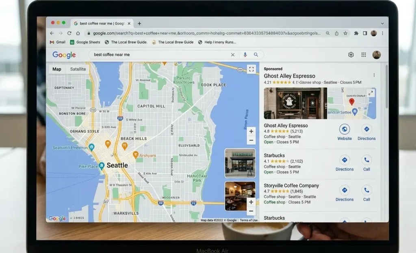416x253 pixels.
Task: Expand the map using the fullscreen icon
Action: 251,69
